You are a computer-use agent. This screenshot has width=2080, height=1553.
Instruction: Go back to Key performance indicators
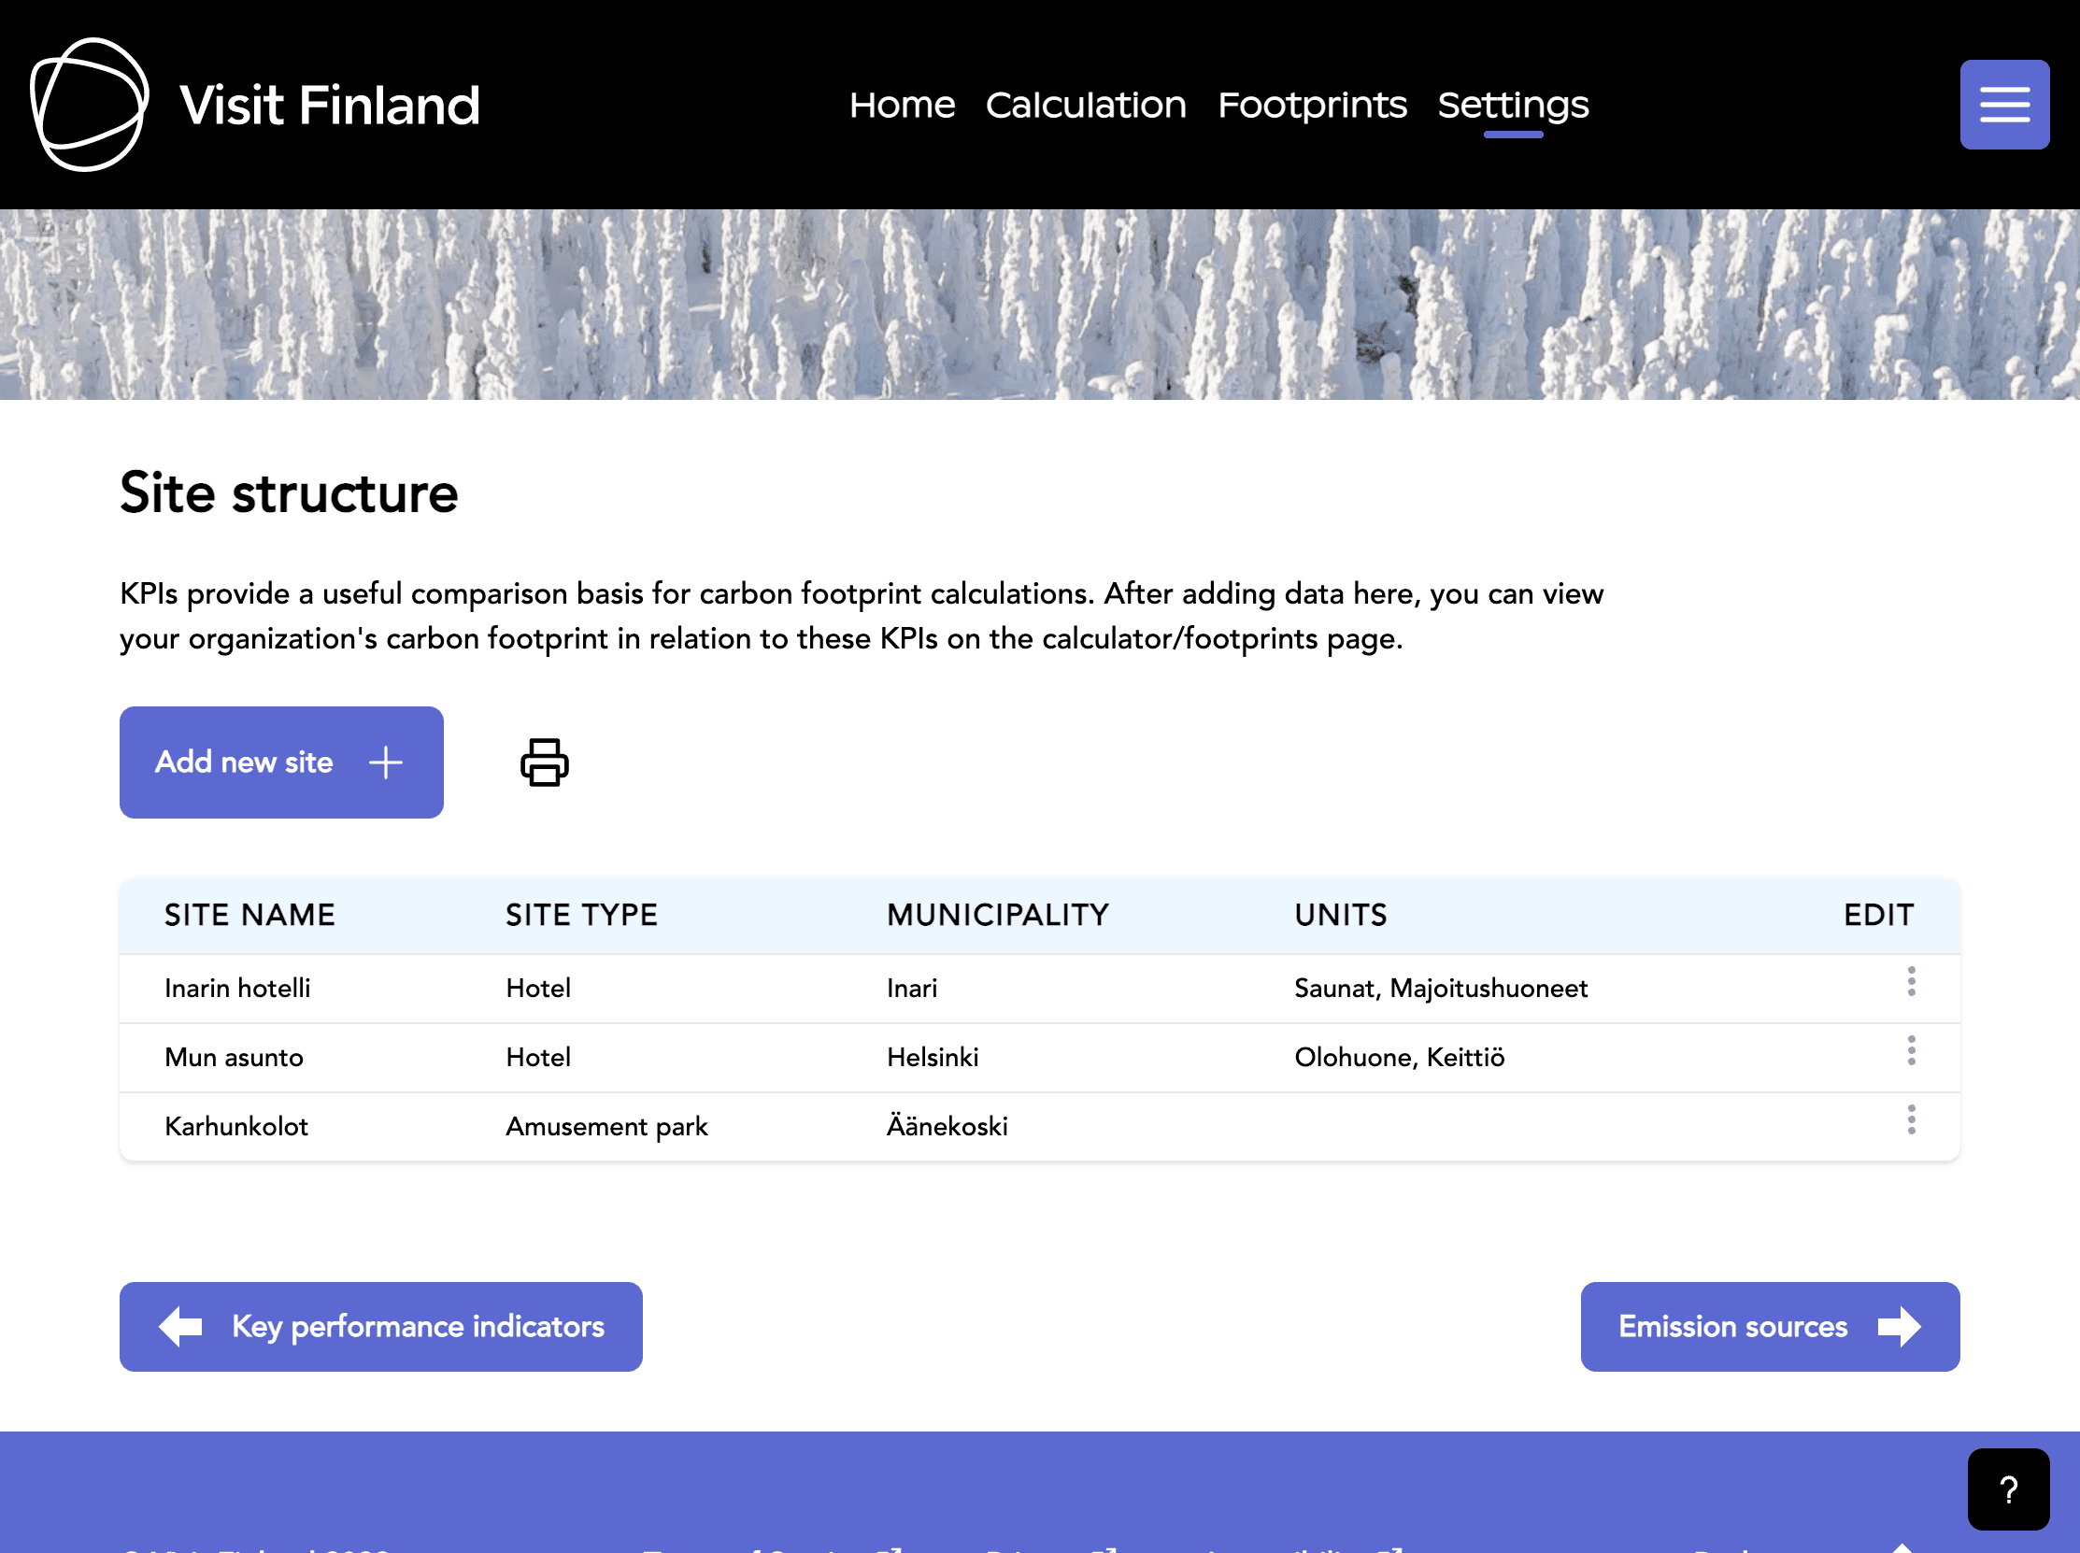pos(380,1327)
